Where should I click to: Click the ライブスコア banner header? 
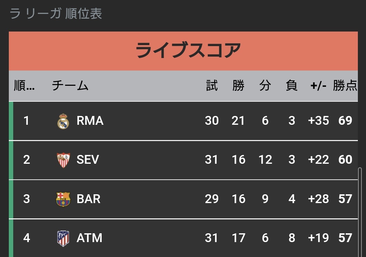(x=183, y=51)
